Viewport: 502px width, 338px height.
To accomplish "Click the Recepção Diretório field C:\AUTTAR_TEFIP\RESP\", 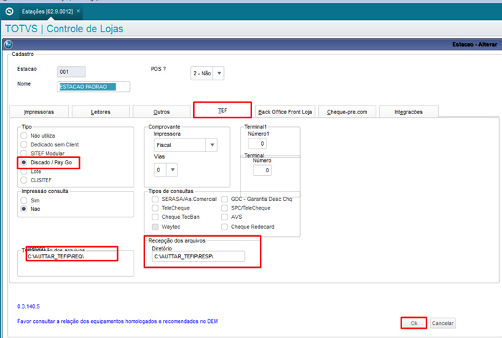I will coord(198,256).
